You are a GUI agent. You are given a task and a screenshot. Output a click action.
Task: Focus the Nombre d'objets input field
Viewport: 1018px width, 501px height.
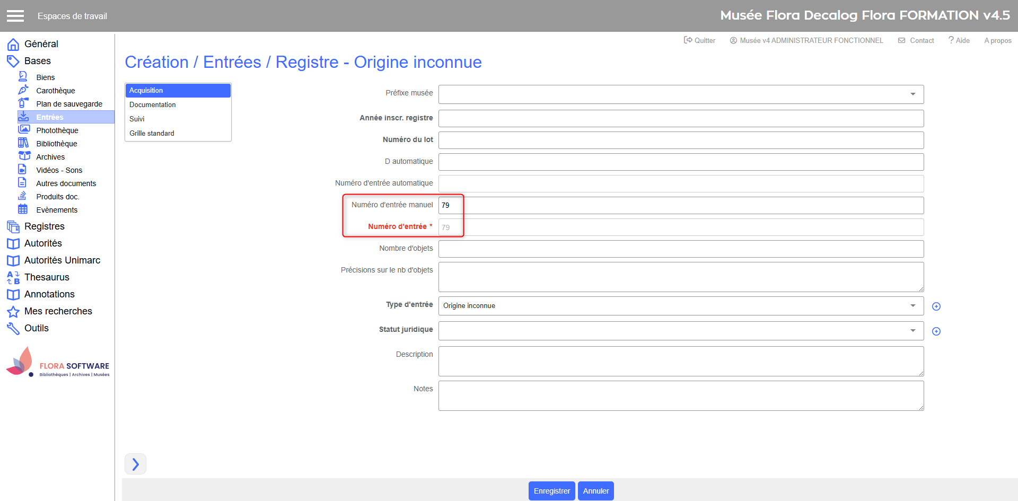tap(681, 249)
